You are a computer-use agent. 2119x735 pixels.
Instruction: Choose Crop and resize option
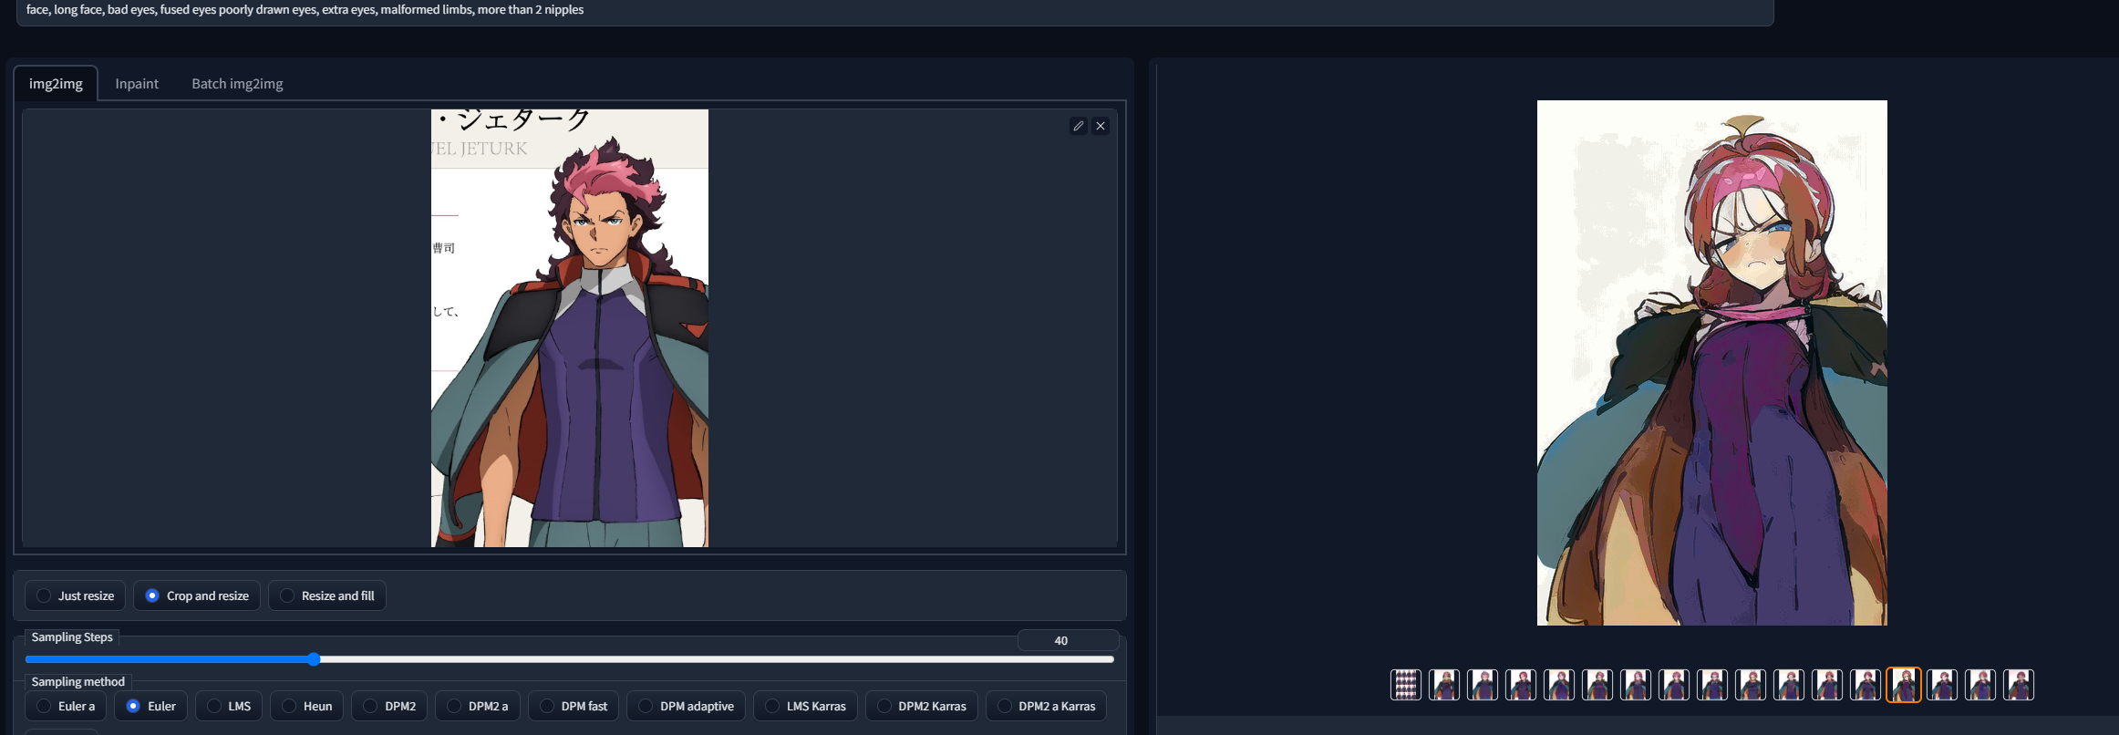click(197, 595)
